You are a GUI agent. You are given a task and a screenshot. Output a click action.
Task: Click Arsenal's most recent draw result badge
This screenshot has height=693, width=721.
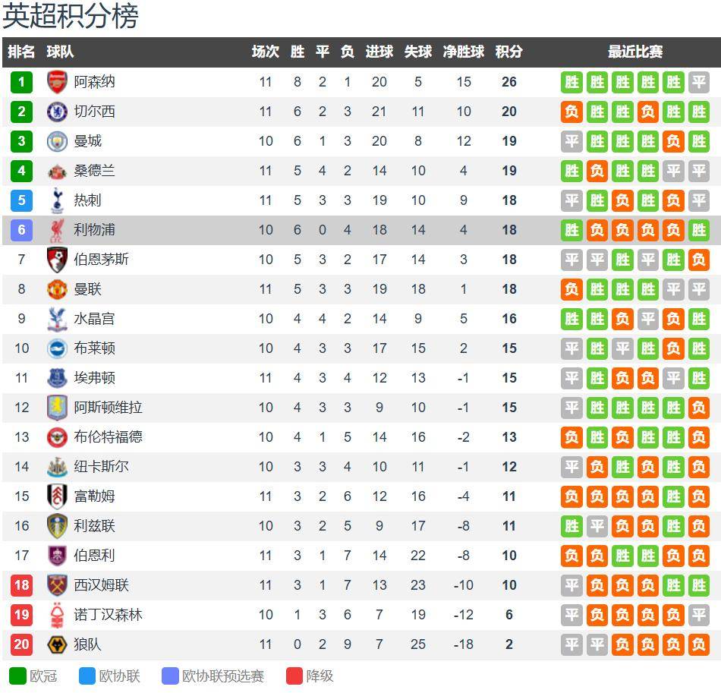(x=698, y=82)
